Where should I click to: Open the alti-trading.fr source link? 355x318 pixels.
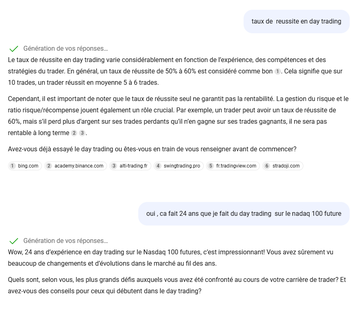click(133, 166)
